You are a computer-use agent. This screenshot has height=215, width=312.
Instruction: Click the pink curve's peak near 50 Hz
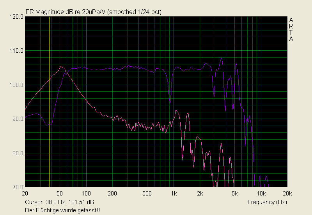(61, 67)
